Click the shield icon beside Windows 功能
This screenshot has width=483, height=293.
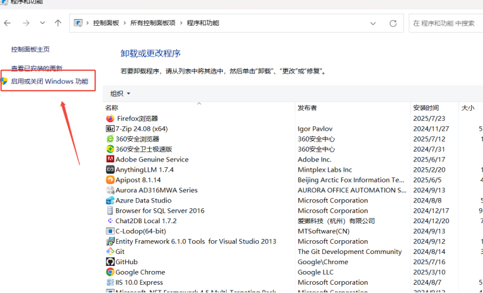[x=4, y=81]
